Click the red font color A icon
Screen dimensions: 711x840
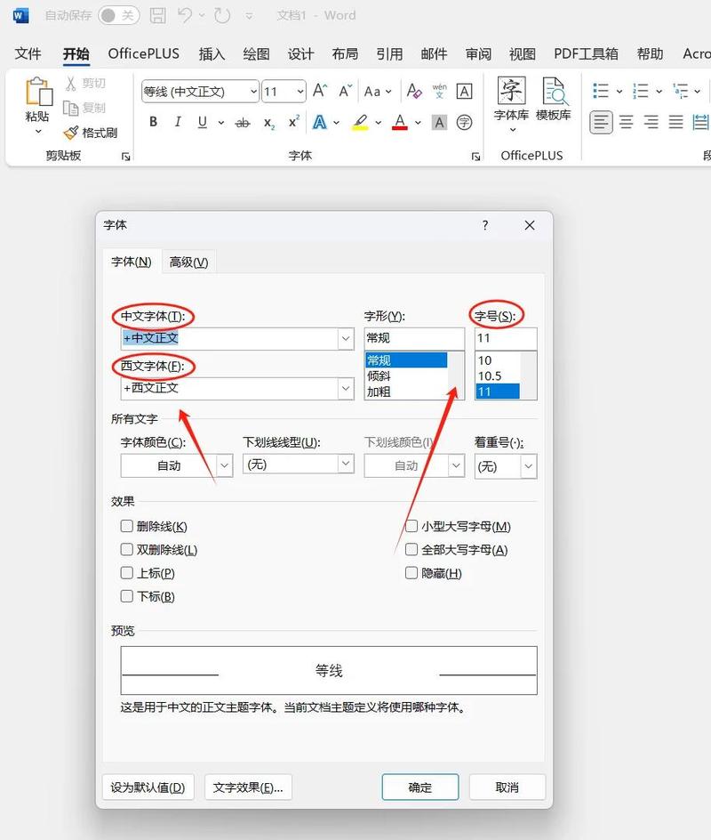tap(400, 122)
